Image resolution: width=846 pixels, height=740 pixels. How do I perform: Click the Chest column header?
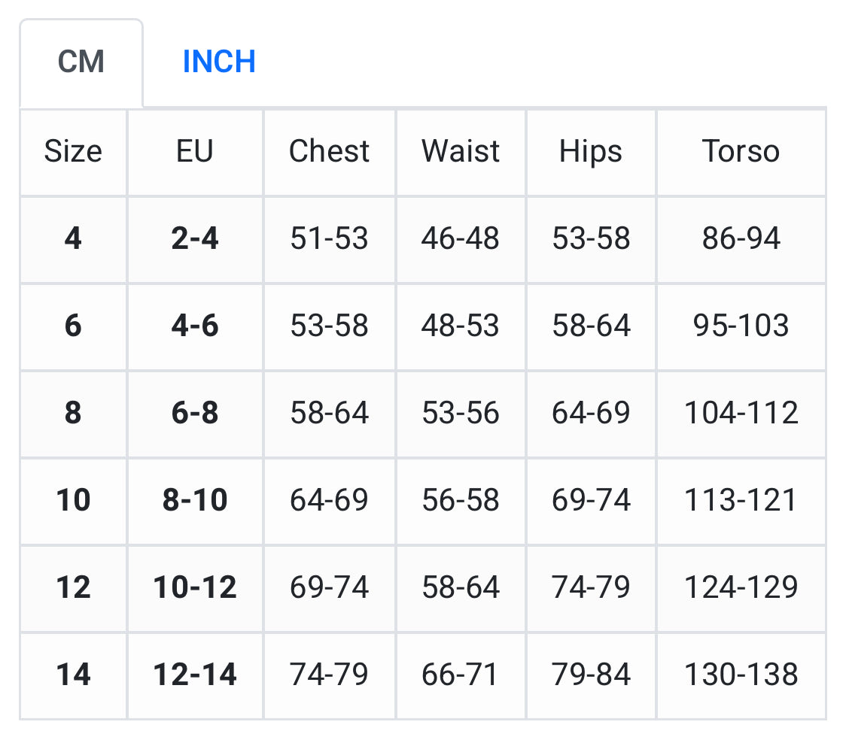[329, 151]
